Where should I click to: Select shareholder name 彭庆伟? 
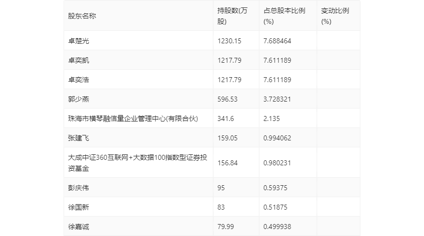tap(78, 188)
